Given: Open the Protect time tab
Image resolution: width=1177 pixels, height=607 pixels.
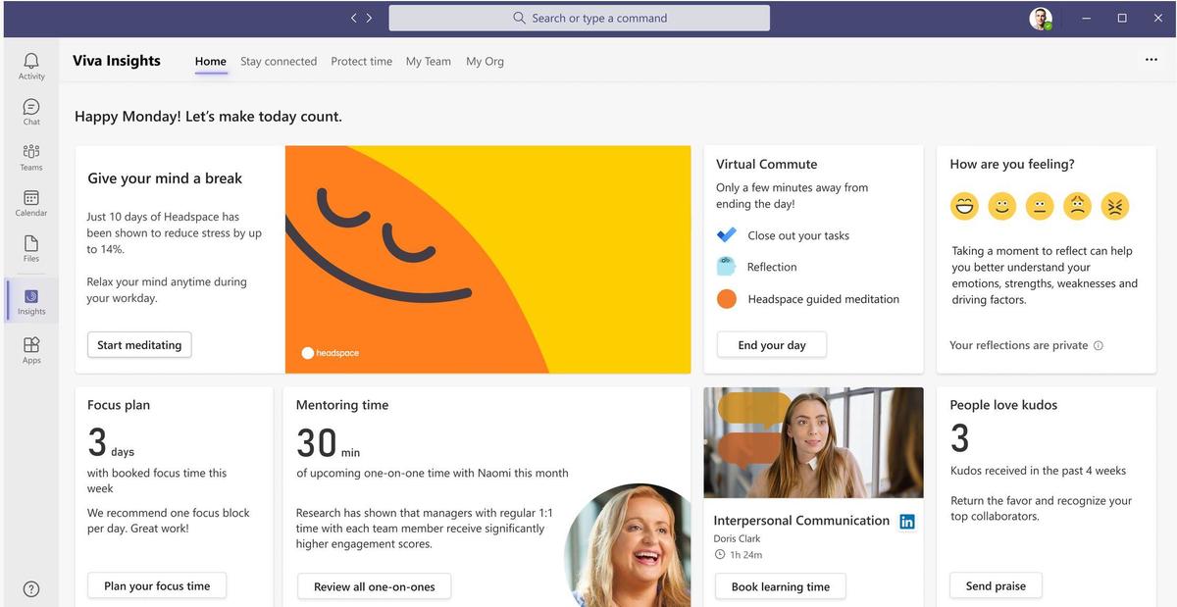Looking at the screenshot, I should (x=362, y=61).
